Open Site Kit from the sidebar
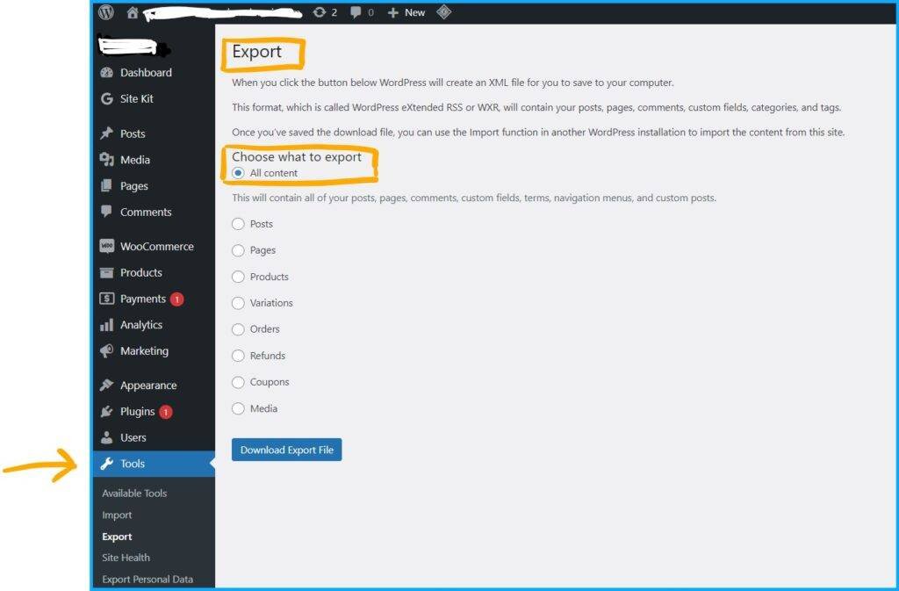This screenshot has width=899, height=591. 136,99
